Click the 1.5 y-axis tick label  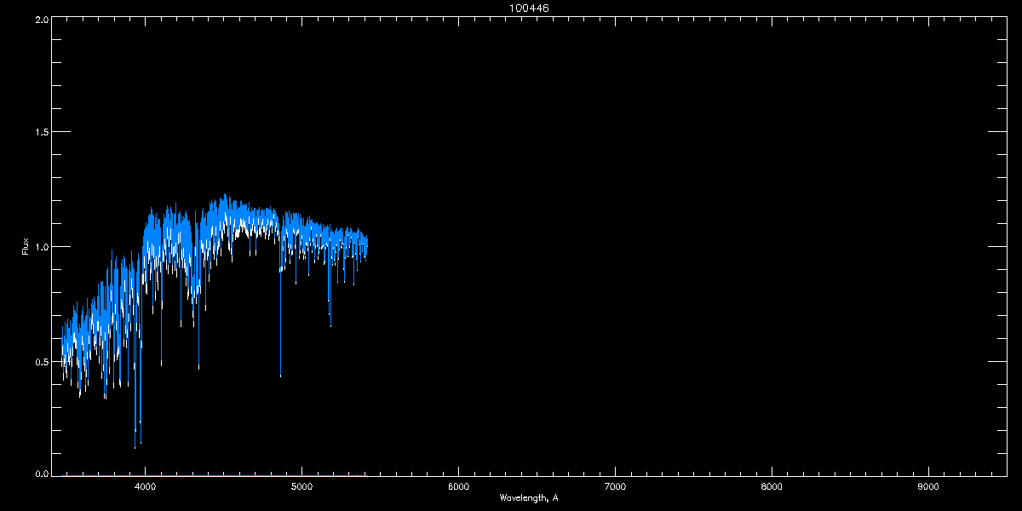point(42,133)
